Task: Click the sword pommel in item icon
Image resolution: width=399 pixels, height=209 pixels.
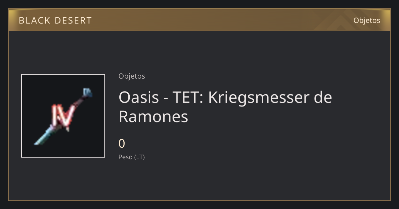Action: [x=87, y=92]
